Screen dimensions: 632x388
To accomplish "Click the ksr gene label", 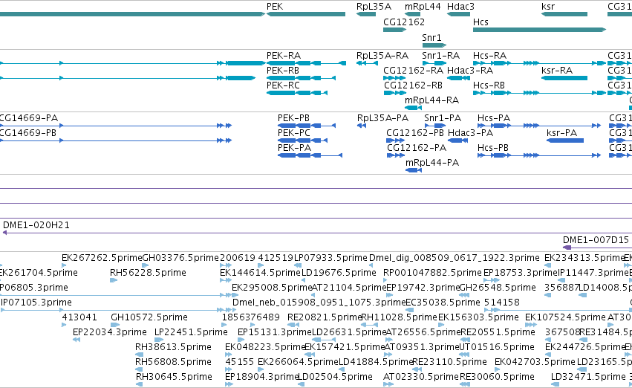I will [x=548, y=7].
